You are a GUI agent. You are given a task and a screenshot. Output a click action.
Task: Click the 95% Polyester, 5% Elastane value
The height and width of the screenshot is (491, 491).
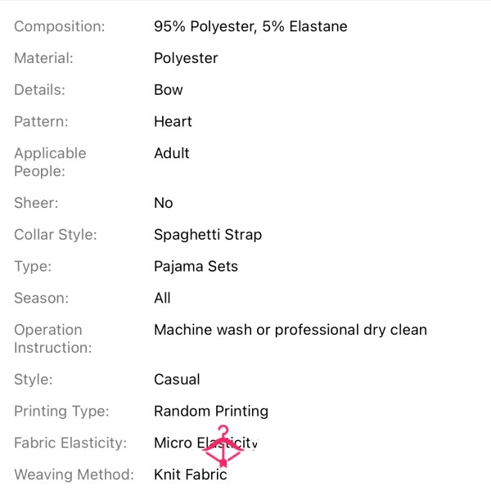[250, 26]
